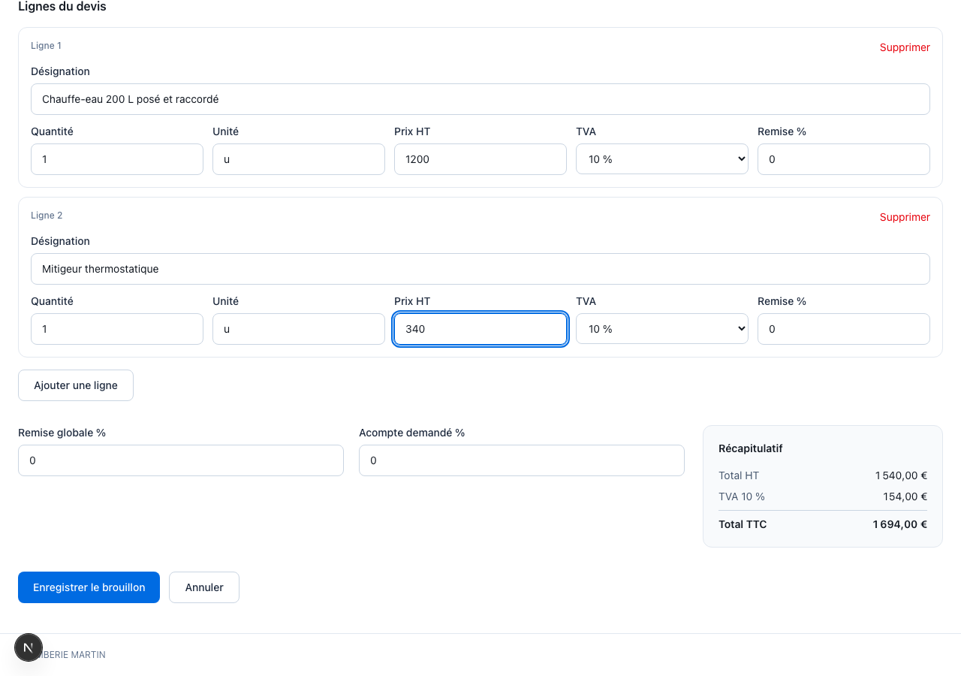This screenshot has width=961, height=676.
Task: Click the Lignes du devis heading
Action: click(62, 7)
